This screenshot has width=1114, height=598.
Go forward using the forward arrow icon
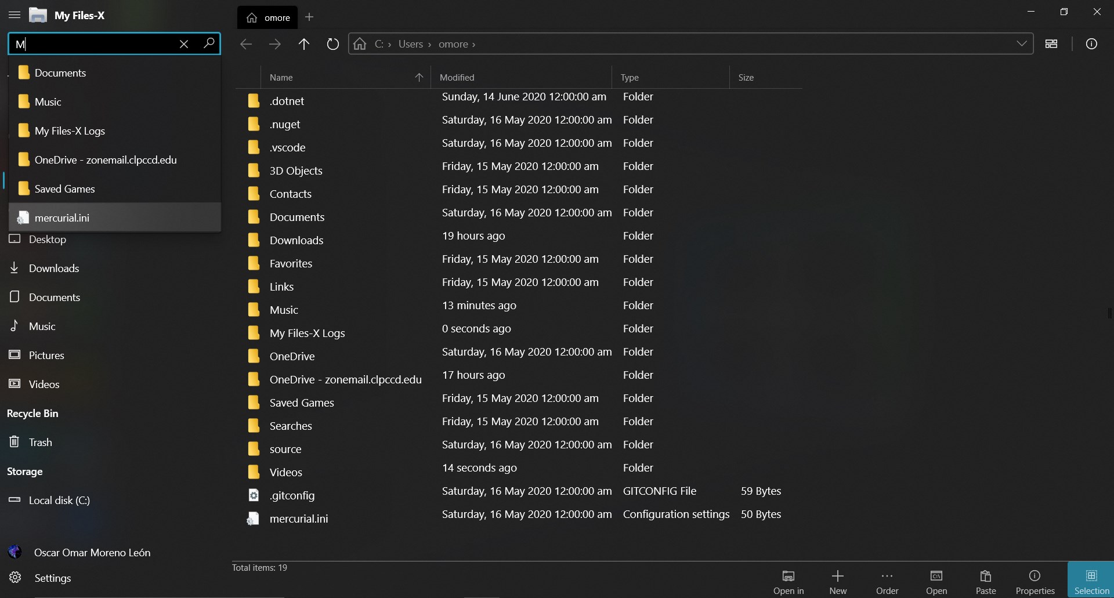pyautogui.click(x=276, y=44)
